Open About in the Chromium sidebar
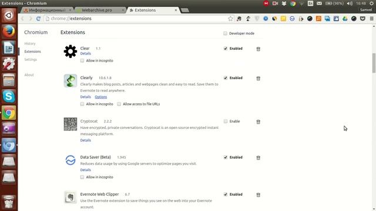This screenshot has width=376, height=211. (29, 75)
